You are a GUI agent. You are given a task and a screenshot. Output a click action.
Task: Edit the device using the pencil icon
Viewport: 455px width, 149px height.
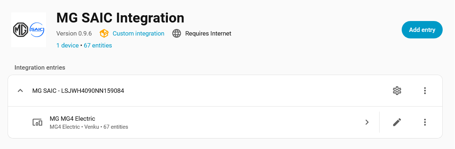[397, 123]
